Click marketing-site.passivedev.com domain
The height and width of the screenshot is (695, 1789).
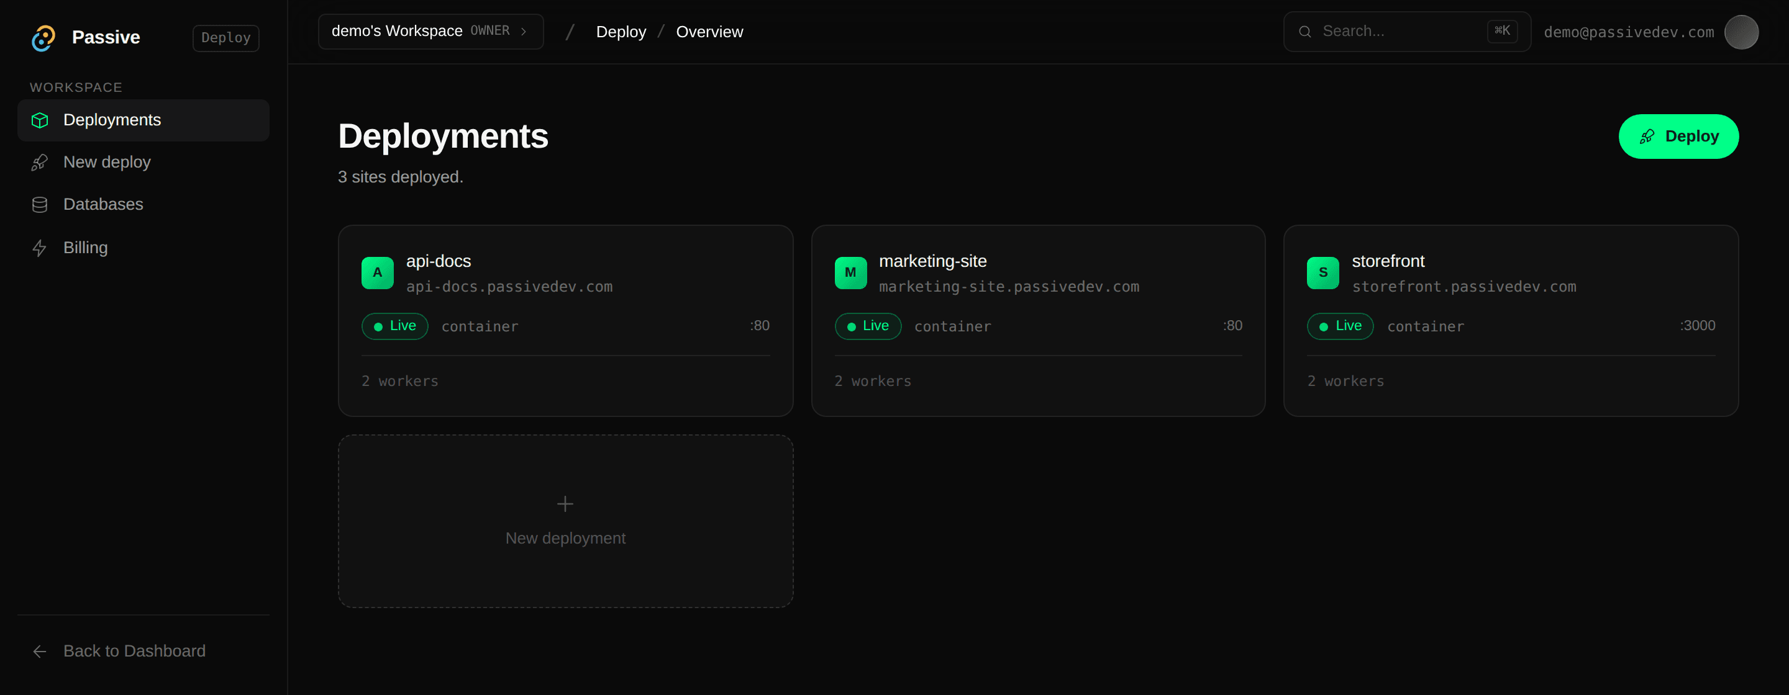[x=1008, y=287]
